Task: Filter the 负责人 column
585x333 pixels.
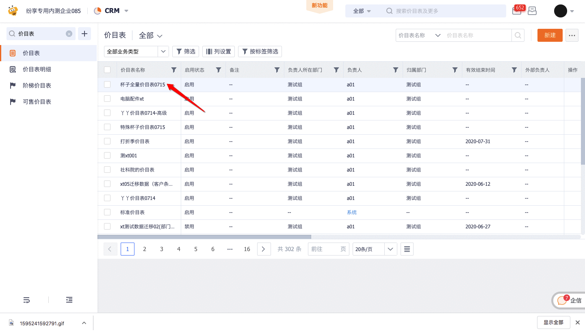Action: tap(396, 70)
